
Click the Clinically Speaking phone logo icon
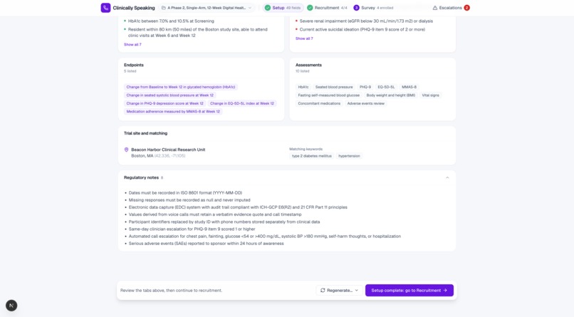(x=105, y=8)
